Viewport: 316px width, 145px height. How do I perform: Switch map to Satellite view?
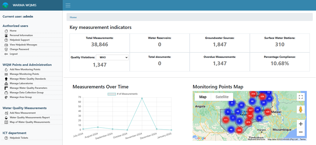point(222,97)
